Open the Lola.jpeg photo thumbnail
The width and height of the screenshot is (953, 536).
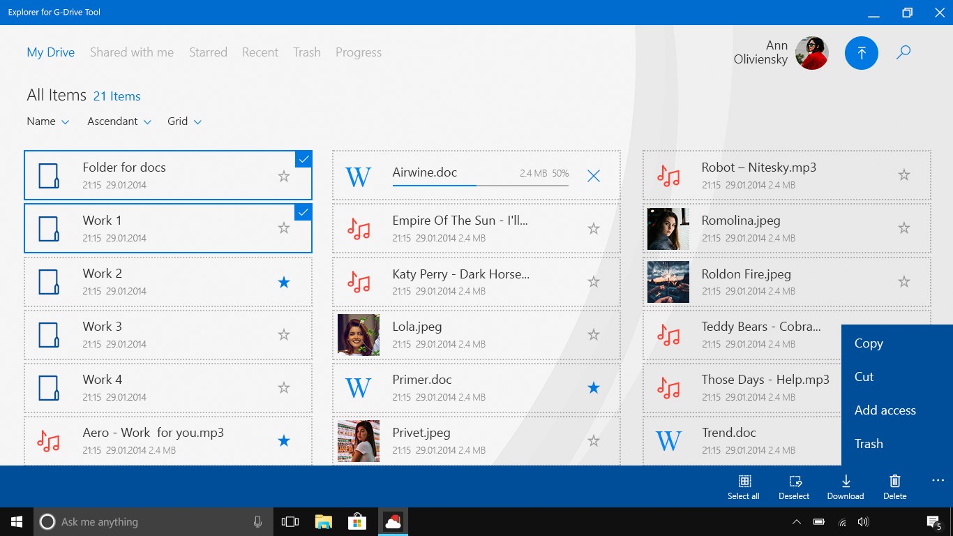tap(359, 335)
